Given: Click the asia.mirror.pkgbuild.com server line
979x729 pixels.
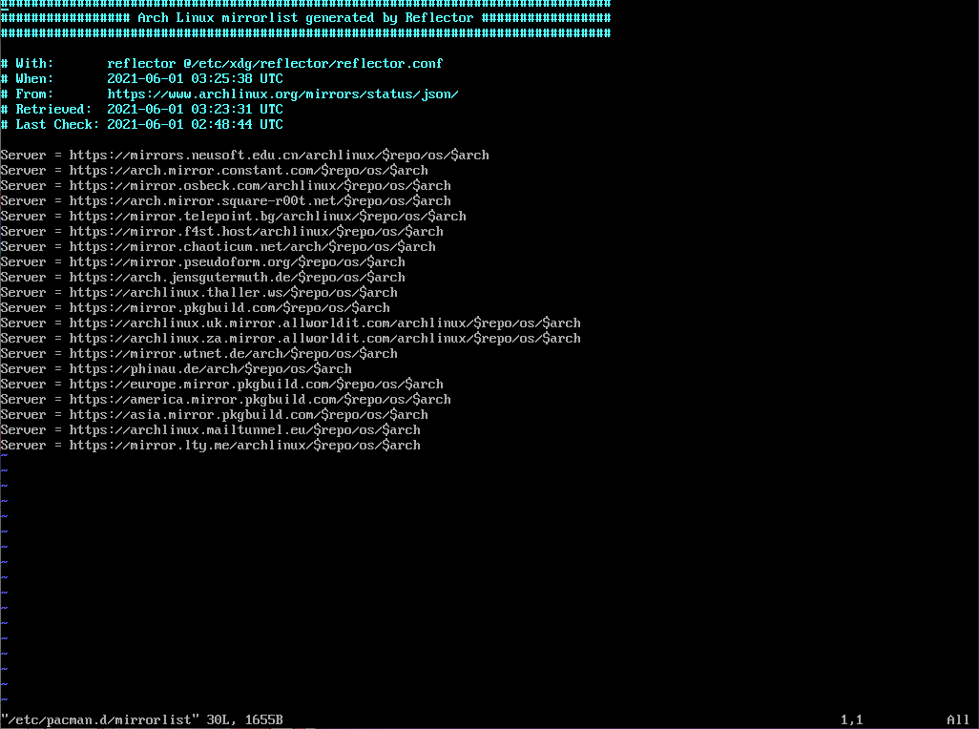Looking at the screenshot, I should 214,414.
